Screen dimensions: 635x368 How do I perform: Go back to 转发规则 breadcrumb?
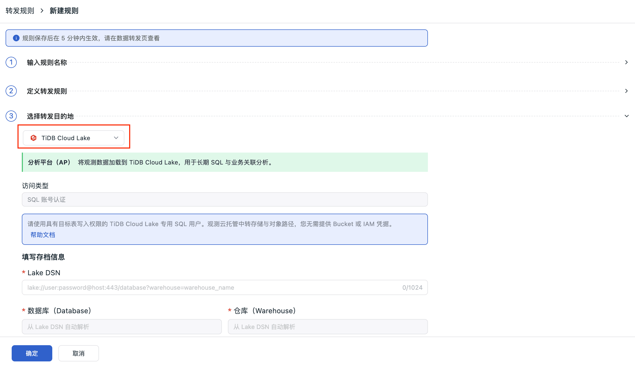click(20, 11)
